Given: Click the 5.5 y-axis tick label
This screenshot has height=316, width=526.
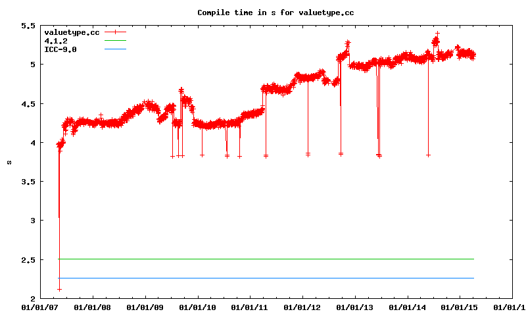Looking at the screenshot, I should point(28,26).
